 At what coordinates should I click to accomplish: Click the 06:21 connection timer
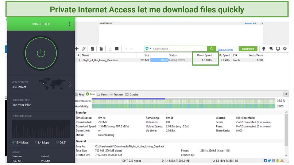click(61, 142)
